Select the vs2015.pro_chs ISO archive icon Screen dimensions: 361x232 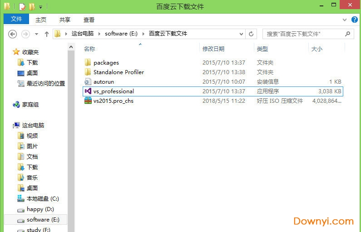(x=88, y=101)
